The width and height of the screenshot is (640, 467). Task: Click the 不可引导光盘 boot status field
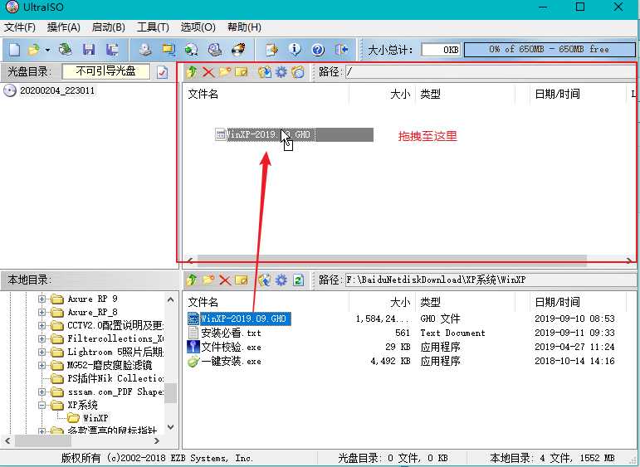106,71
